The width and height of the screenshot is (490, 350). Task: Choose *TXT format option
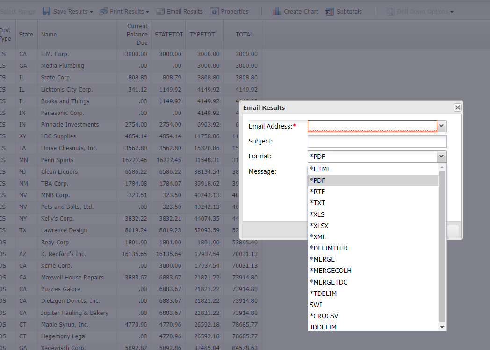(373, 203)
